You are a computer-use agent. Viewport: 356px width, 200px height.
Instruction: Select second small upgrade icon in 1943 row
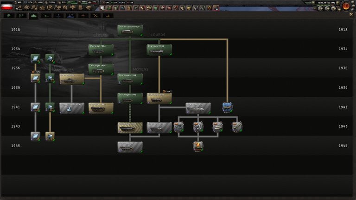198,127
